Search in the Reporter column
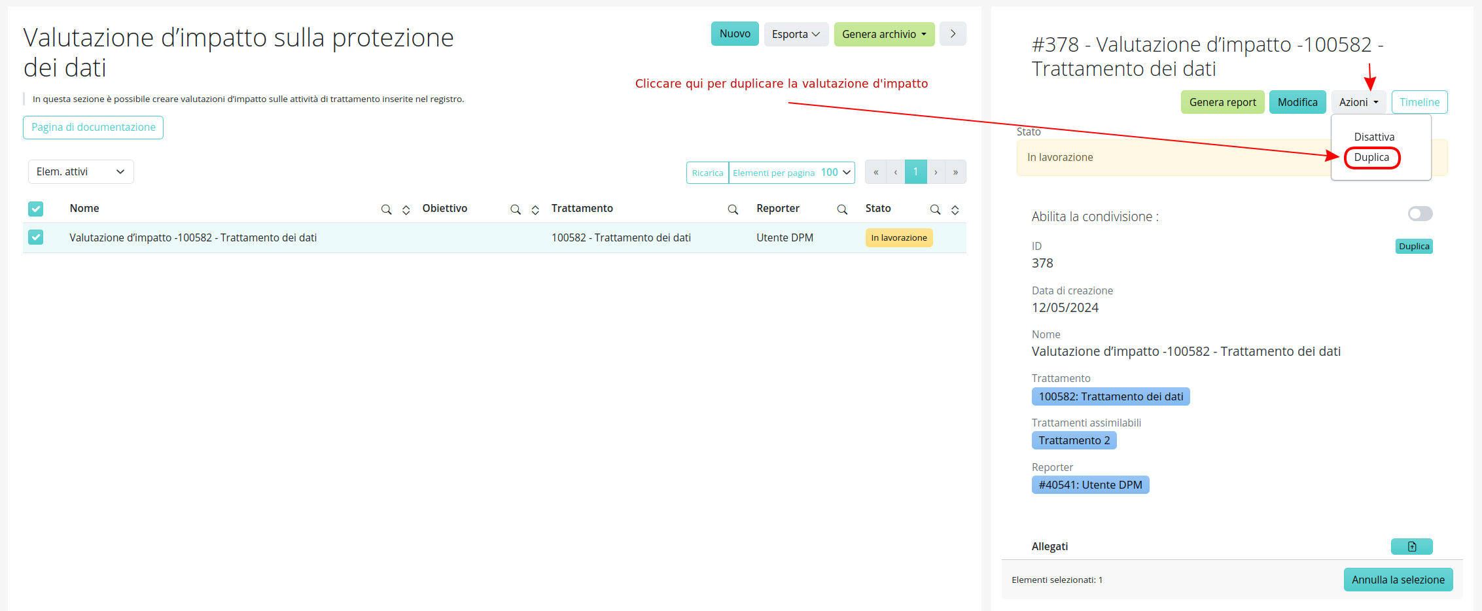Image resolution: width=1482 pixels, height=611 pixels. (x=842, y=209)
